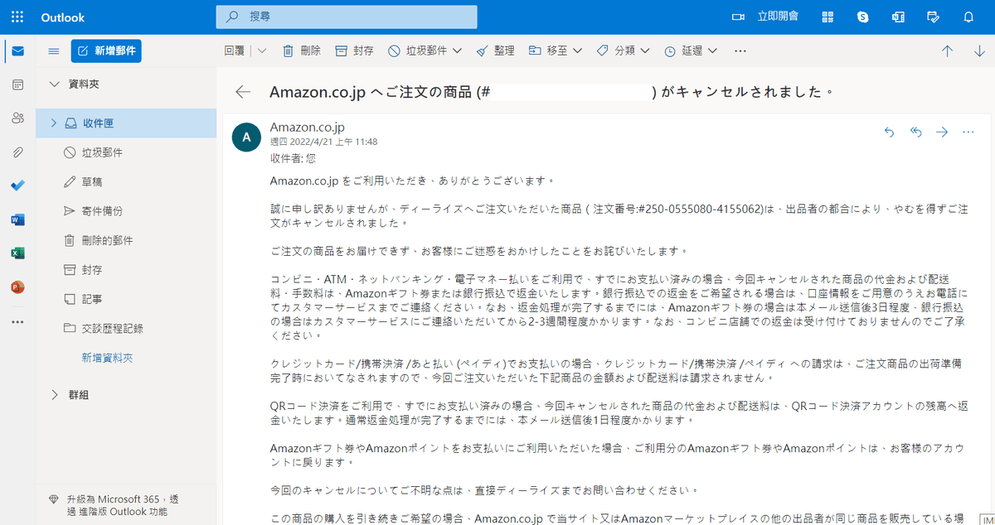Click the back arrow beside email subject

click(242, 91)
